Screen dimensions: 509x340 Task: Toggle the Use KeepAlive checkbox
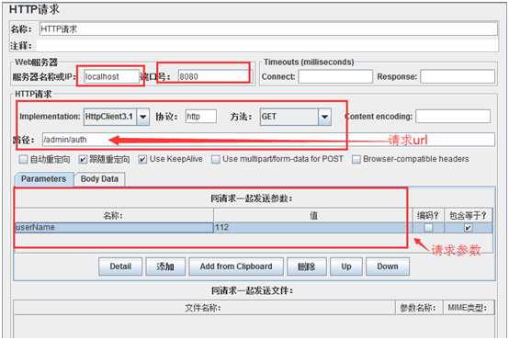[x=142, y=159]
